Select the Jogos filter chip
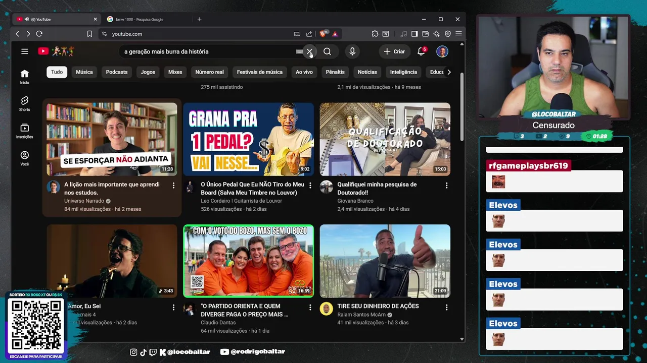 click(148, 72)
